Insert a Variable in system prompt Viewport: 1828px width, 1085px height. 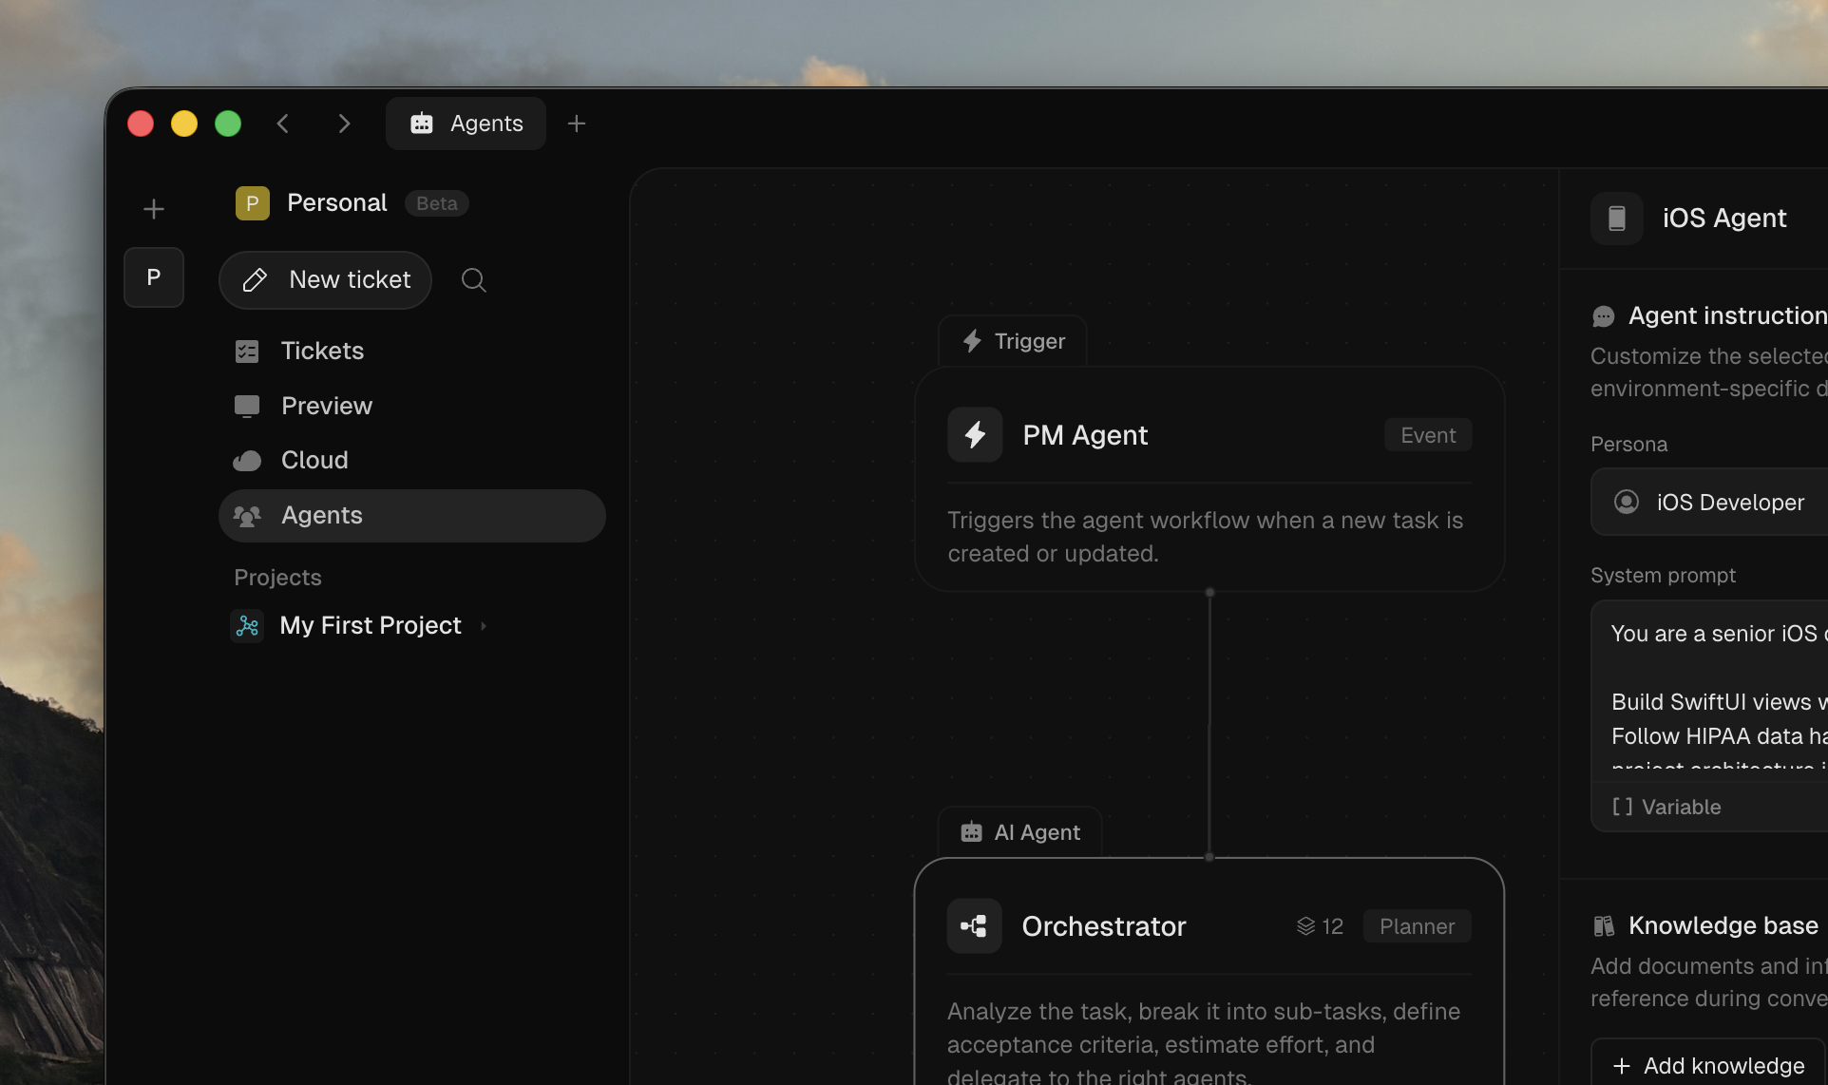pyautogui.click(x=1667, y=807)
